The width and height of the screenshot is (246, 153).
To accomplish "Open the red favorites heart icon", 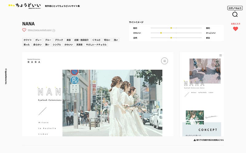I will (x=235, y=29).
